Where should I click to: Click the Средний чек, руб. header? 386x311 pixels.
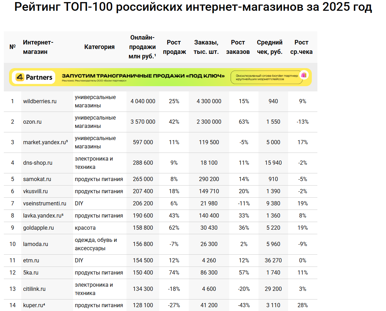[270, 47]
